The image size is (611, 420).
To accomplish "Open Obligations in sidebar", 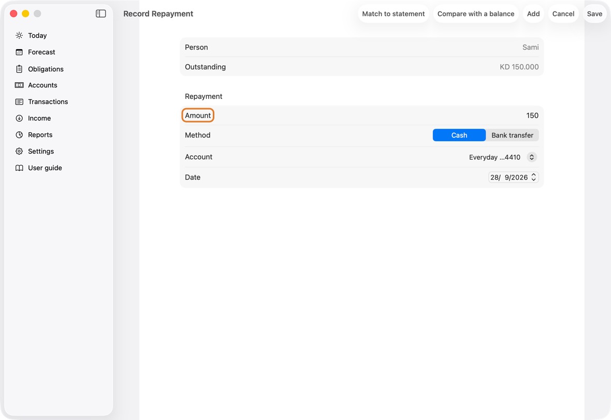I will (46, 69).
